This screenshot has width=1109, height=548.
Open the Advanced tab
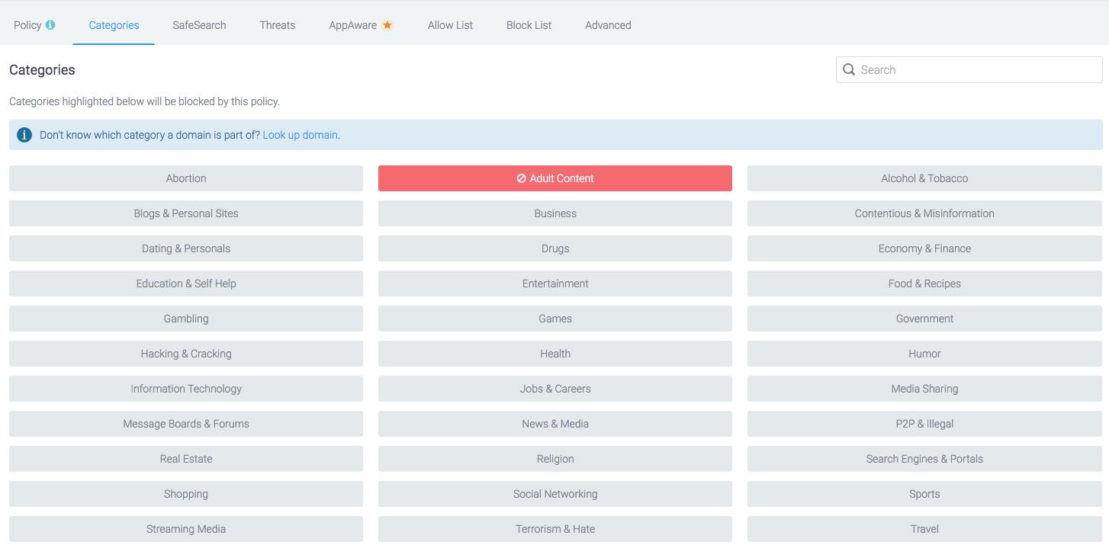(x=608, y=25)
